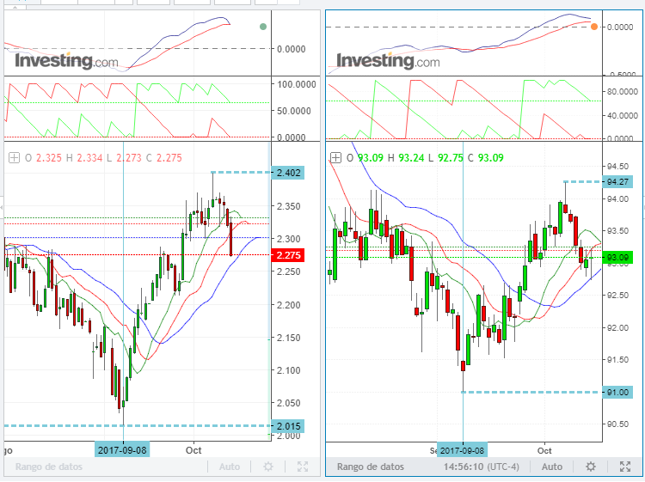This screenshot has height=482, width=645.
Task: Click fullscreen icon in right chart
Action: click(625, 467)
